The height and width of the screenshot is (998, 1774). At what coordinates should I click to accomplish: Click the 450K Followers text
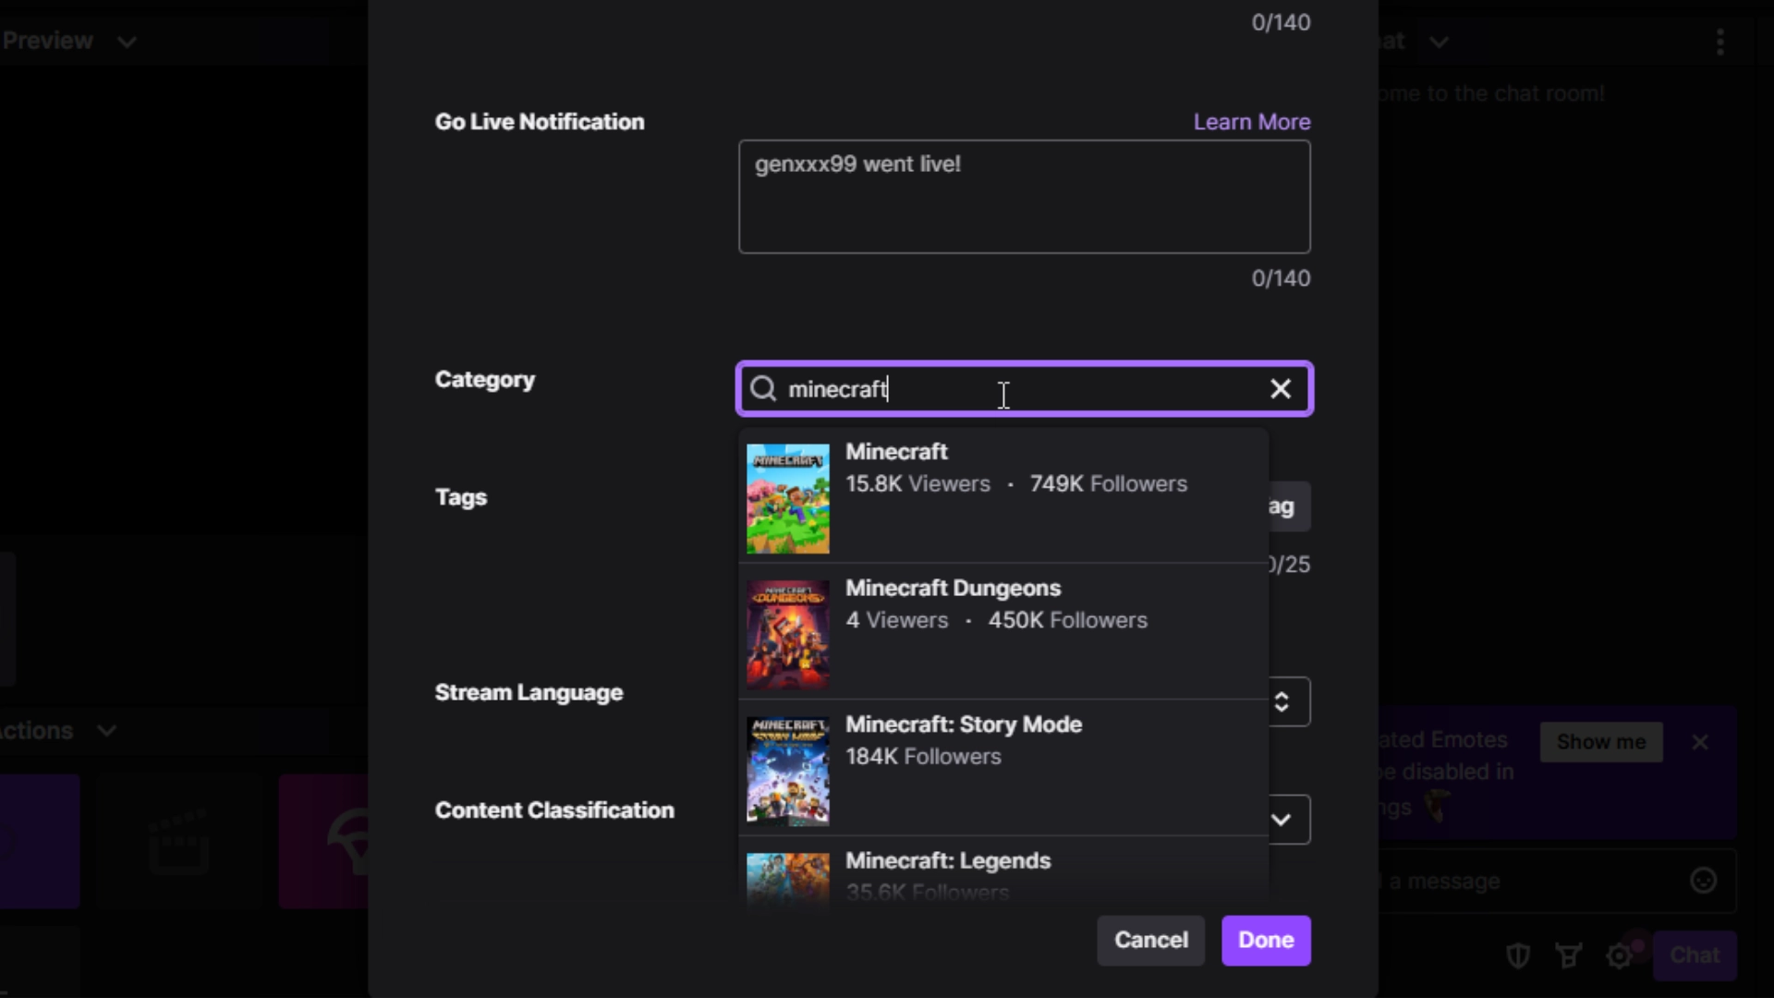(x=1068, y=620)
